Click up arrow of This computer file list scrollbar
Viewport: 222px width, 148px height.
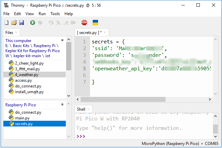tap(69, 39)
